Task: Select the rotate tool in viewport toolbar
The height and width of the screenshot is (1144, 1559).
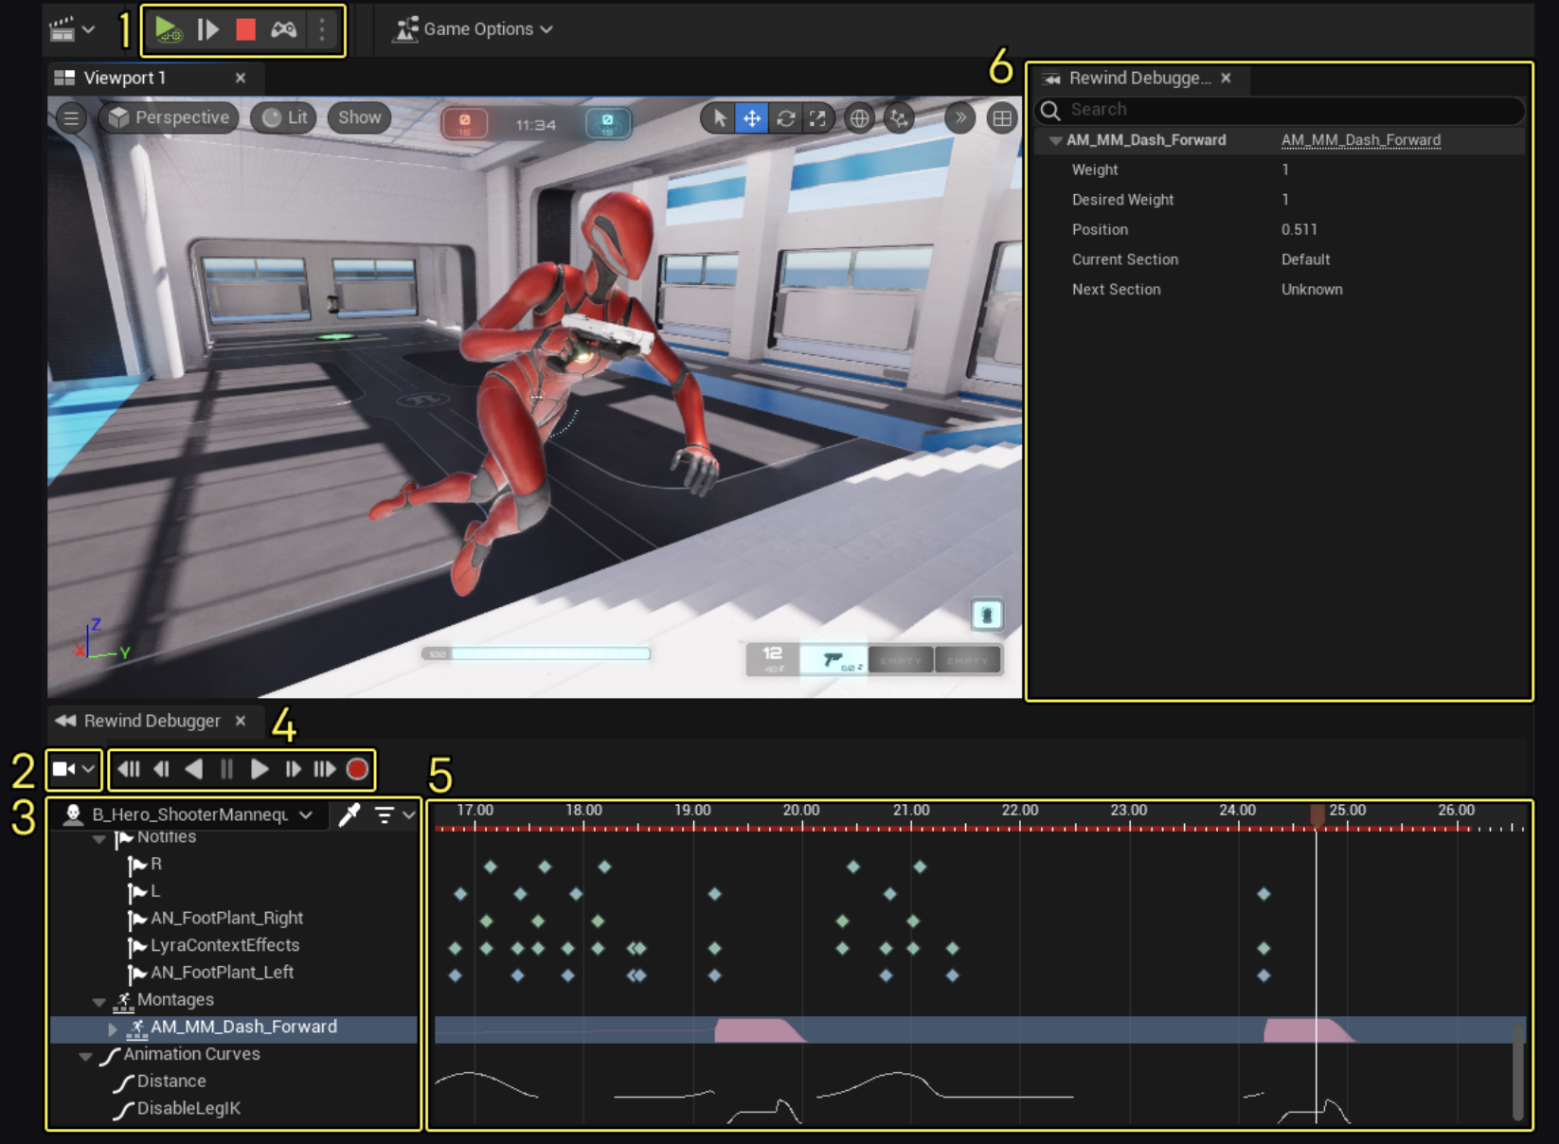Action: [x=785, y=118]
